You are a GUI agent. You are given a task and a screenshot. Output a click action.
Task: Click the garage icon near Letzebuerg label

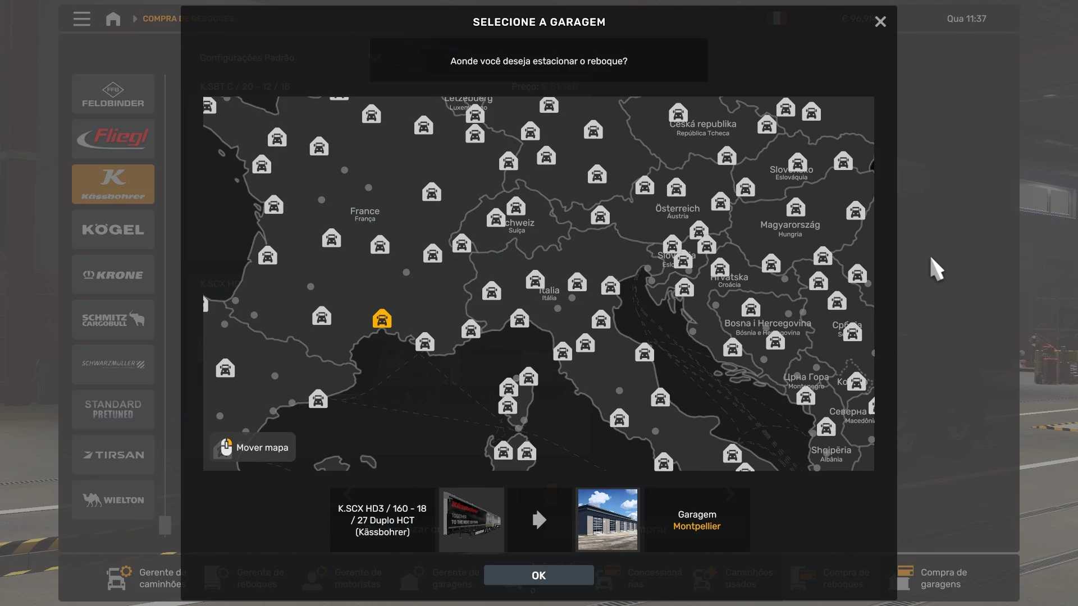point(475,114)
